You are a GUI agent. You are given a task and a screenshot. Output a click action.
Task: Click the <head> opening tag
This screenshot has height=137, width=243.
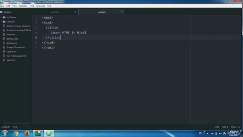click(47, 23)
